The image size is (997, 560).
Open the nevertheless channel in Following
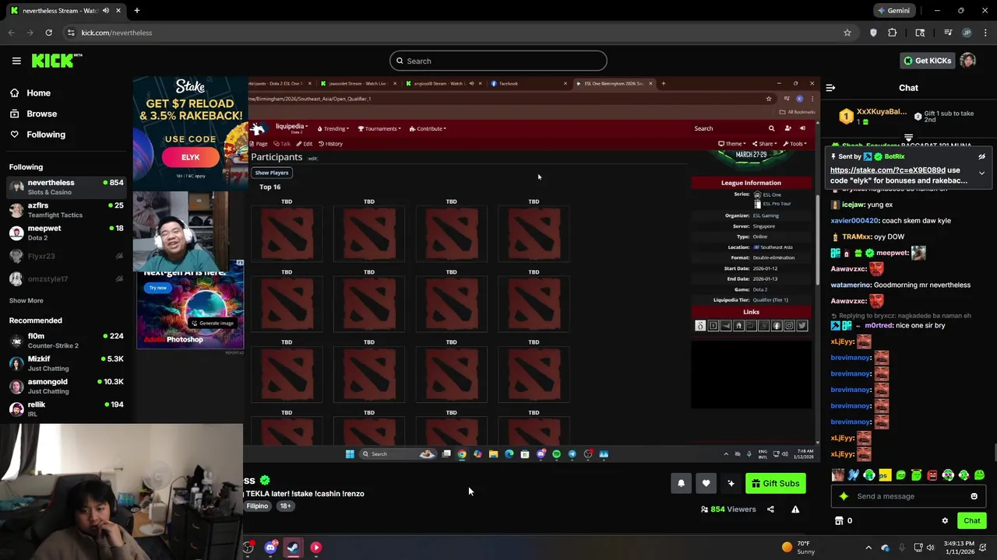(65, 187)
